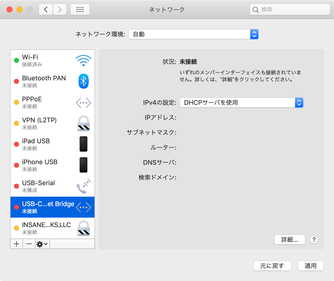This screenshot has height=281, width=334.
Task: Open help with the question mark
Action: (314, 240)
